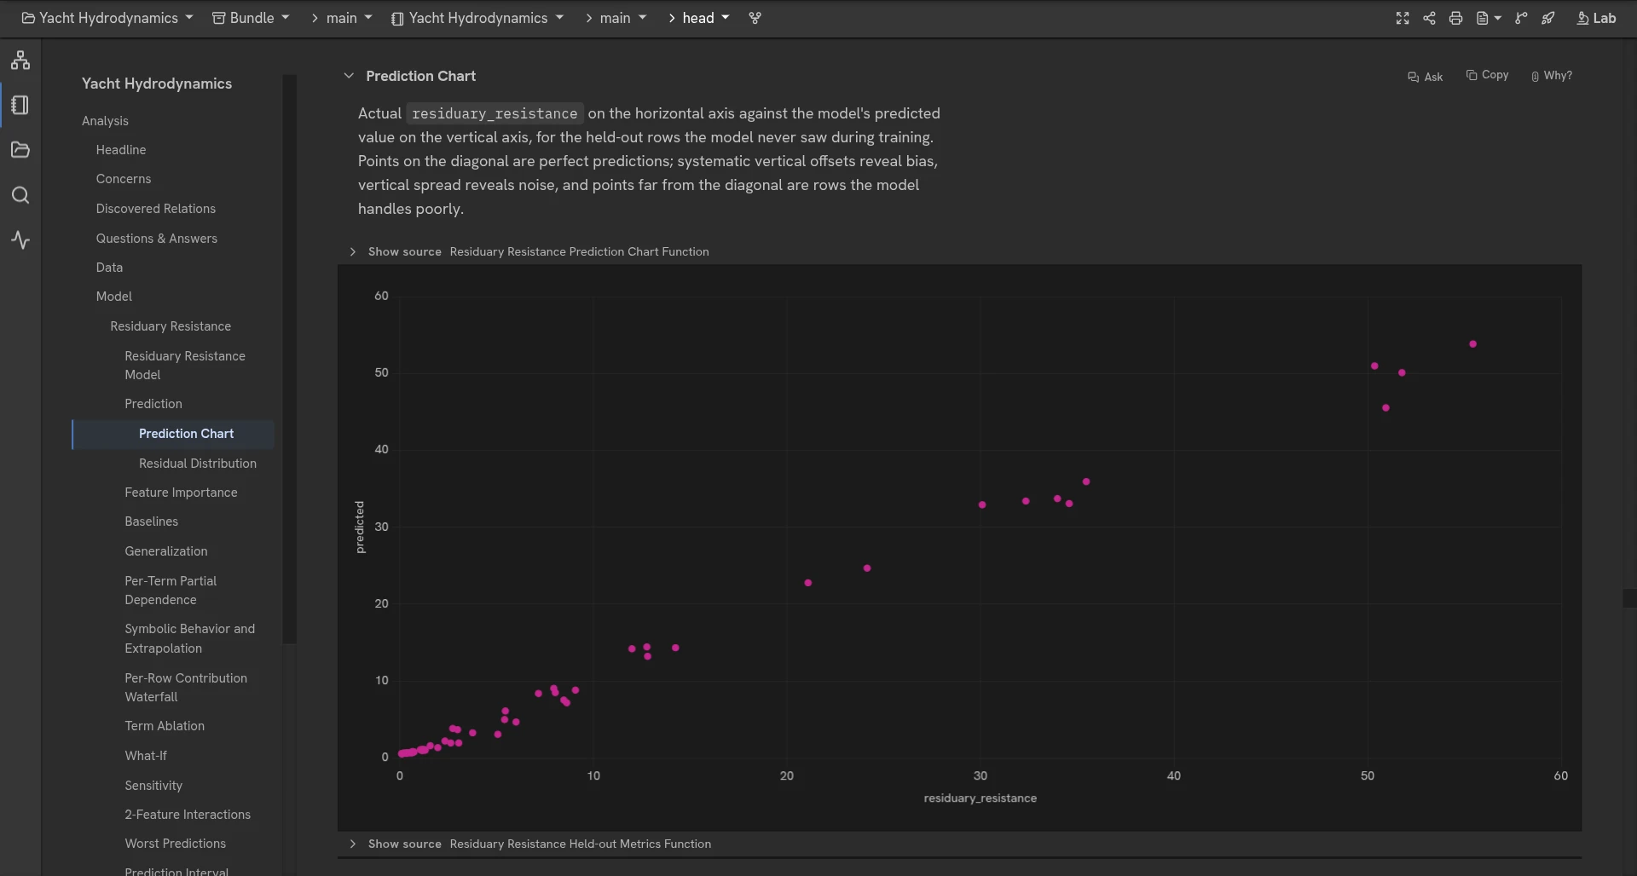
Task: Click the fork icon beside head
Action: (755, 18)
